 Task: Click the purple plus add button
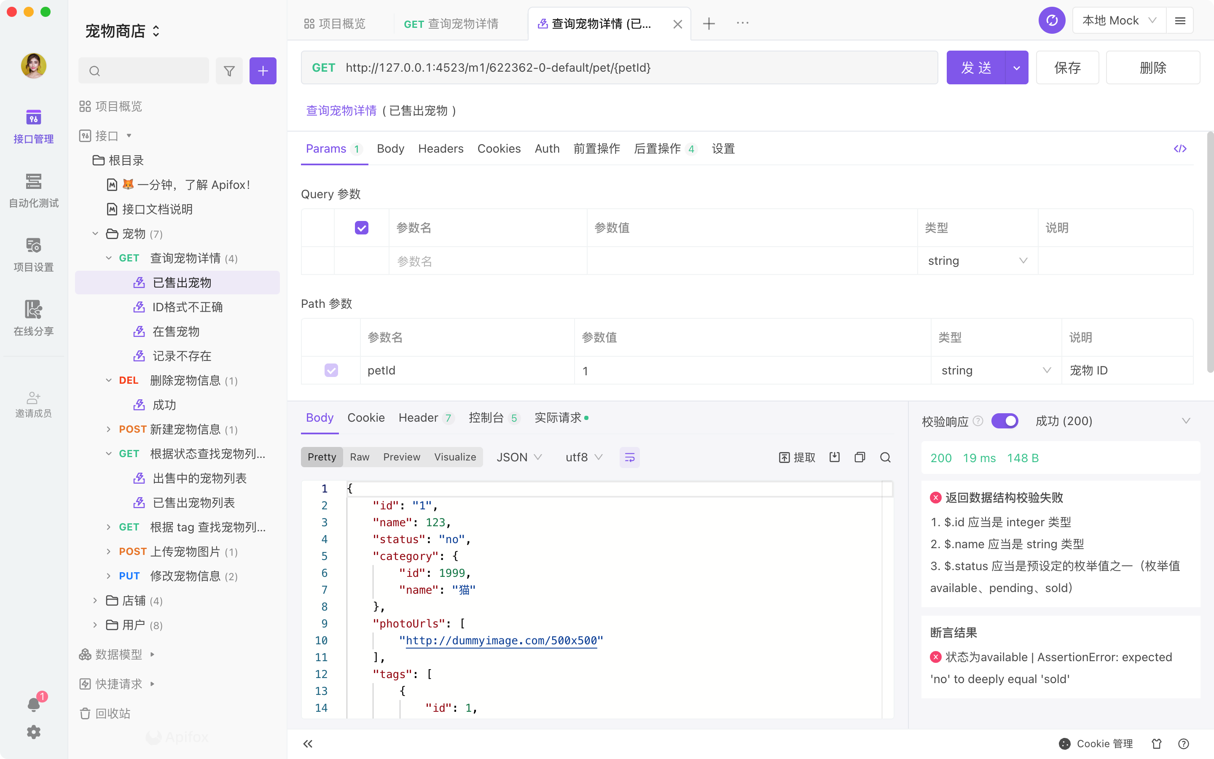click(263, 71)
